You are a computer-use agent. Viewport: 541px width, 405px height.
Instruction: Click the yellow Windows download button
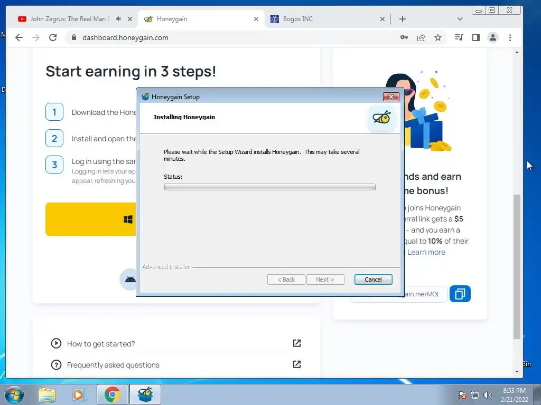pos(91,219)
